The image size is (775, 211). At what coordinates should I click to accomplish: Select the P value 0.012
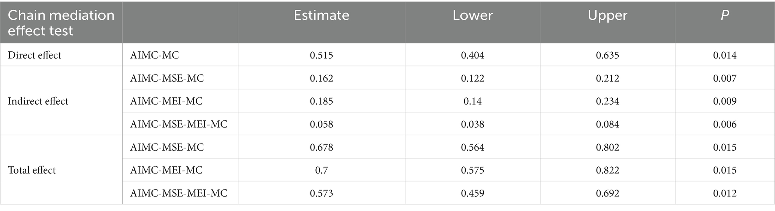point(725,193)
